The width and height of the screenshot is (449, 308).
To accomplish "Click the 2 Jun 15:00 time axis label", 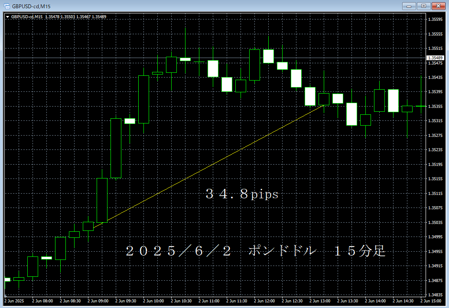I will tap(431, 301).
